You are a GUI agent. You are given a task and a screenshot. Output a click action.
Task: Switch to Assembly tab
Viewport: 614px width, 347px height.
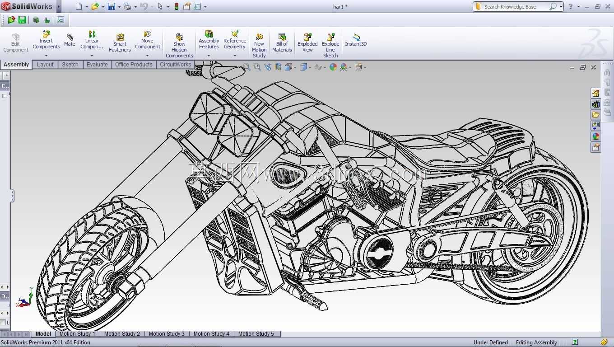tap(16, 65)
